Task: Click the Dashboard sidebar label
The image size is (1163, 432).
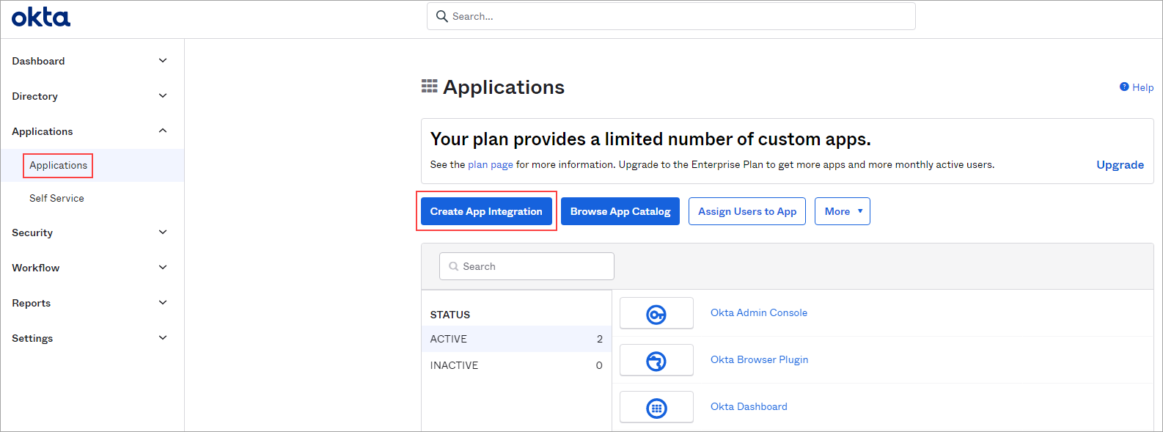Action: coord(38,61)
